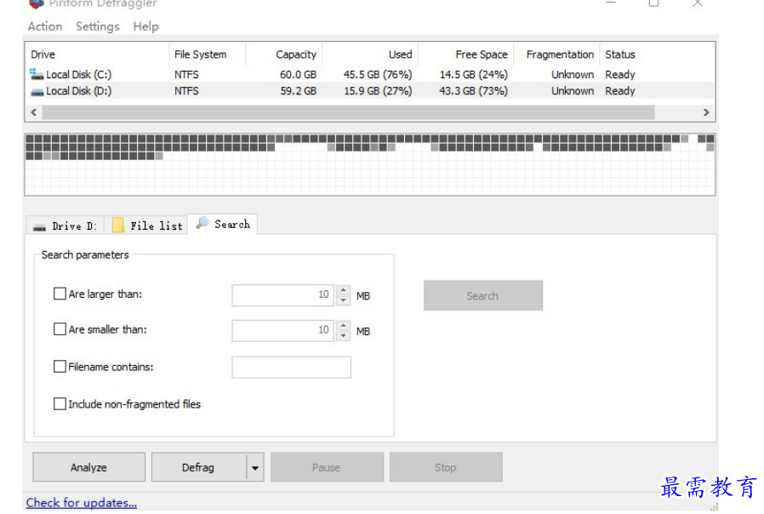Decrease the 'larger than' MB value
The width and height of the screenshot is (764, 514).
(343, 300)
